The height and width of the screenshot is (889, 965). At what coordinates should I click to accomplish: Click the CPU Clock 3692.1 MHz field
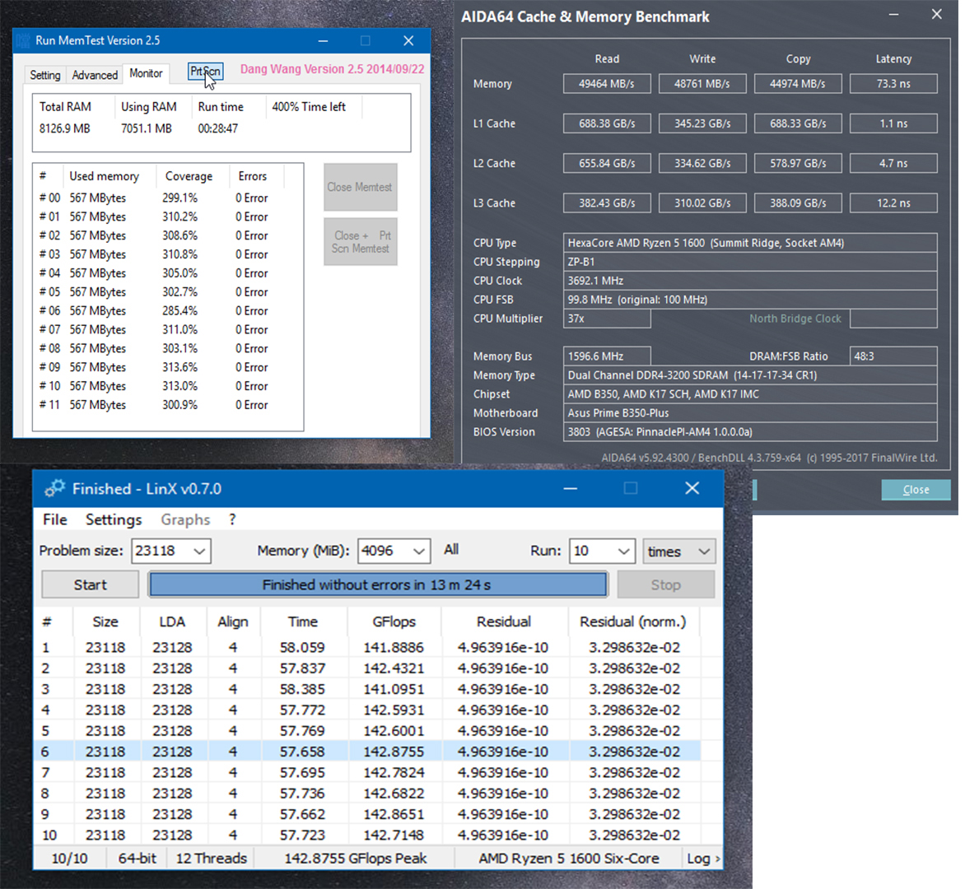pos(750,281)
